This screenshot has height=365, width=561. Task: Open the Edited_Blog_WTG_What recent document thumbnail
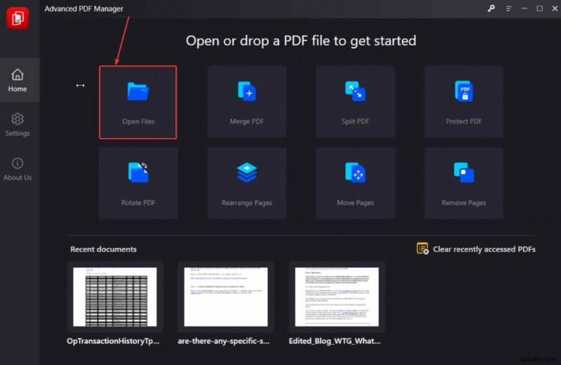click(337, 297)
